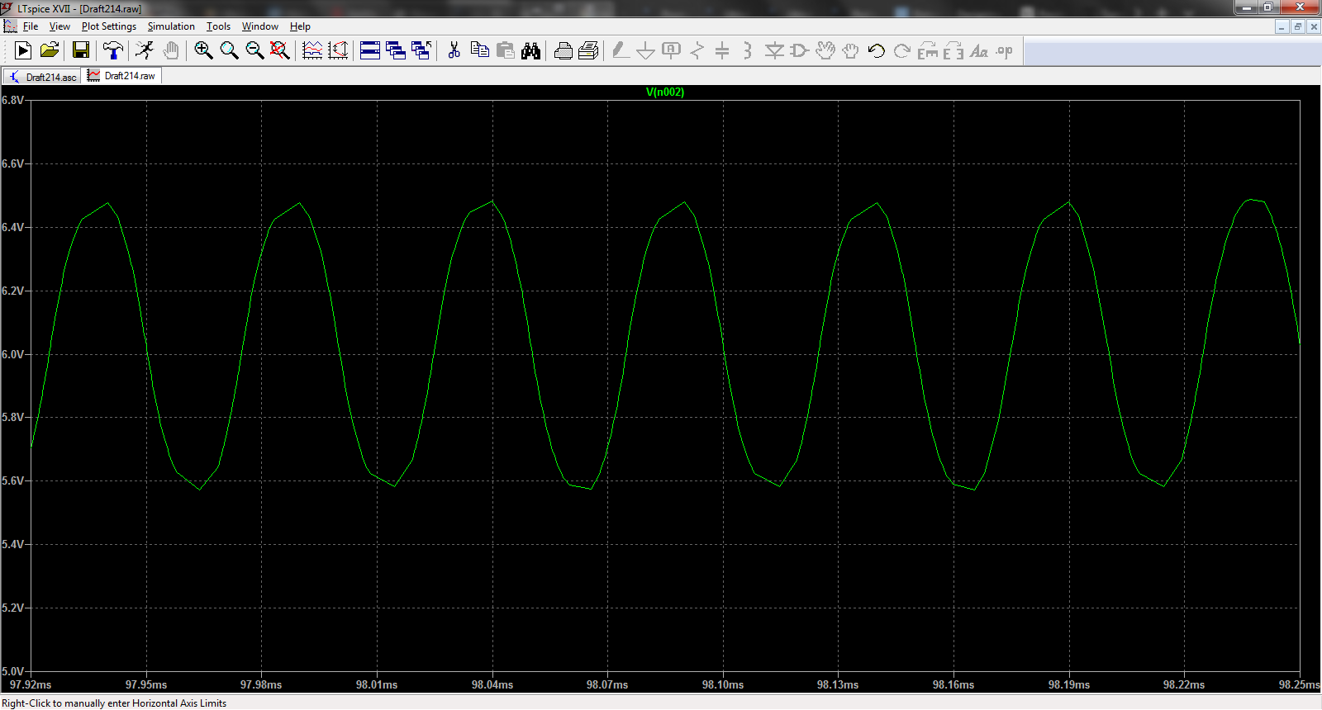Click the drag hand icon
The width and height of the screenshot is (1322, 710).
tap(850, 51)
